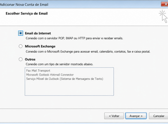Go back with the Voltar button

click(114, 116)
